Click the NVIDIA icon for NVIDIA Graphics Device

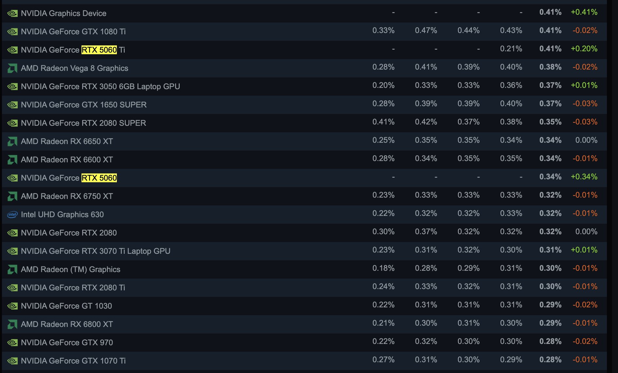tap(12, 13)
